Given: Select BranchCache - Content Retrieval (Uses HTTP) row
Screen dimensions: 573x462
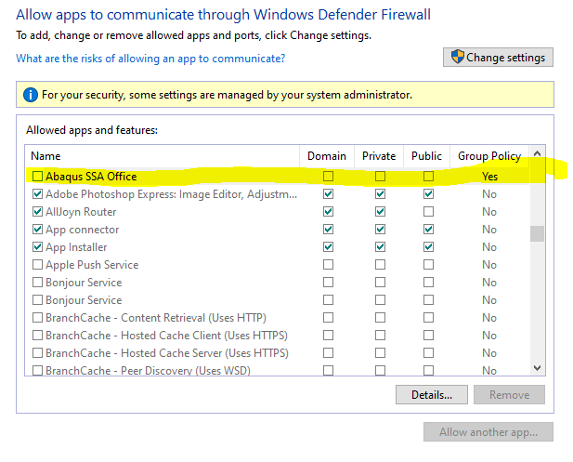Looking at the screenshot, I should point(156,318).
